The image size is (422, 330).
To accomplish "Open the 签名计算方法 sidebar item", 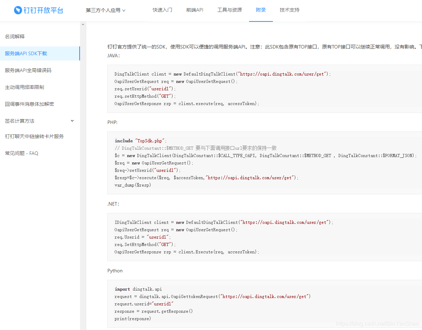I will pos(20,121).
